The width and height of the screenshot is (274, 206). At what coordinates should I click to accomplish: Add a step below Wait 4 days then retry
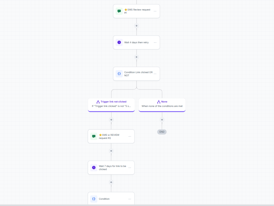(136, 57)
